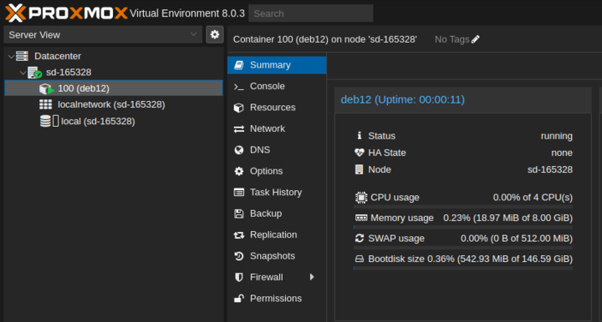This screenshot has width=602, height=322.
Task: Click the local storage database icon
Action: pos(46,121)
